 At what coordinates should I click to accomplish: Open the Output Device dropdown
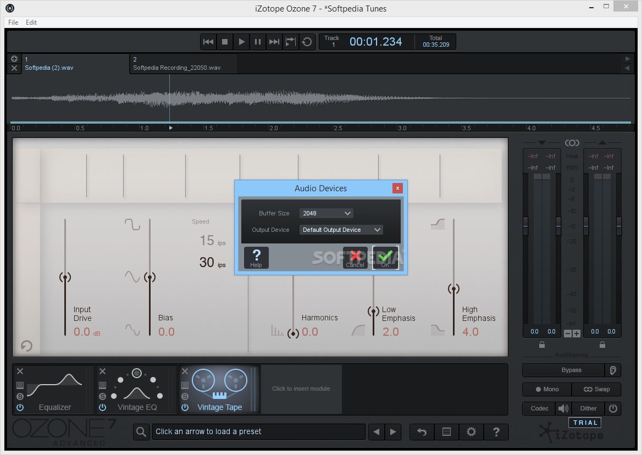click(x=341, y=230)
